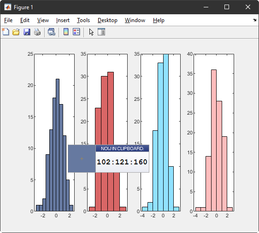Click the 102:121:160 clipboard value

pos(122,162)
